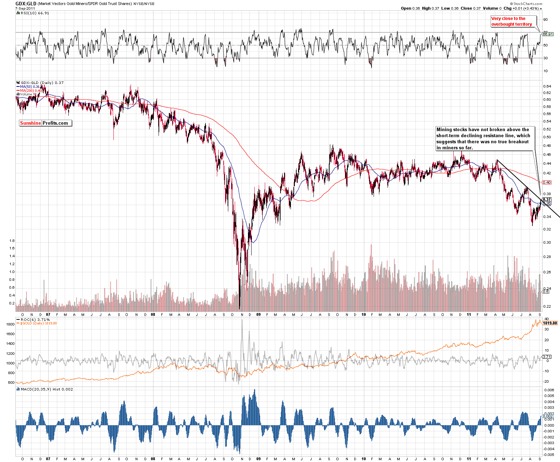Click the 1819.80 gold price tag
This screenshot has width=560, height=462.
550,323
